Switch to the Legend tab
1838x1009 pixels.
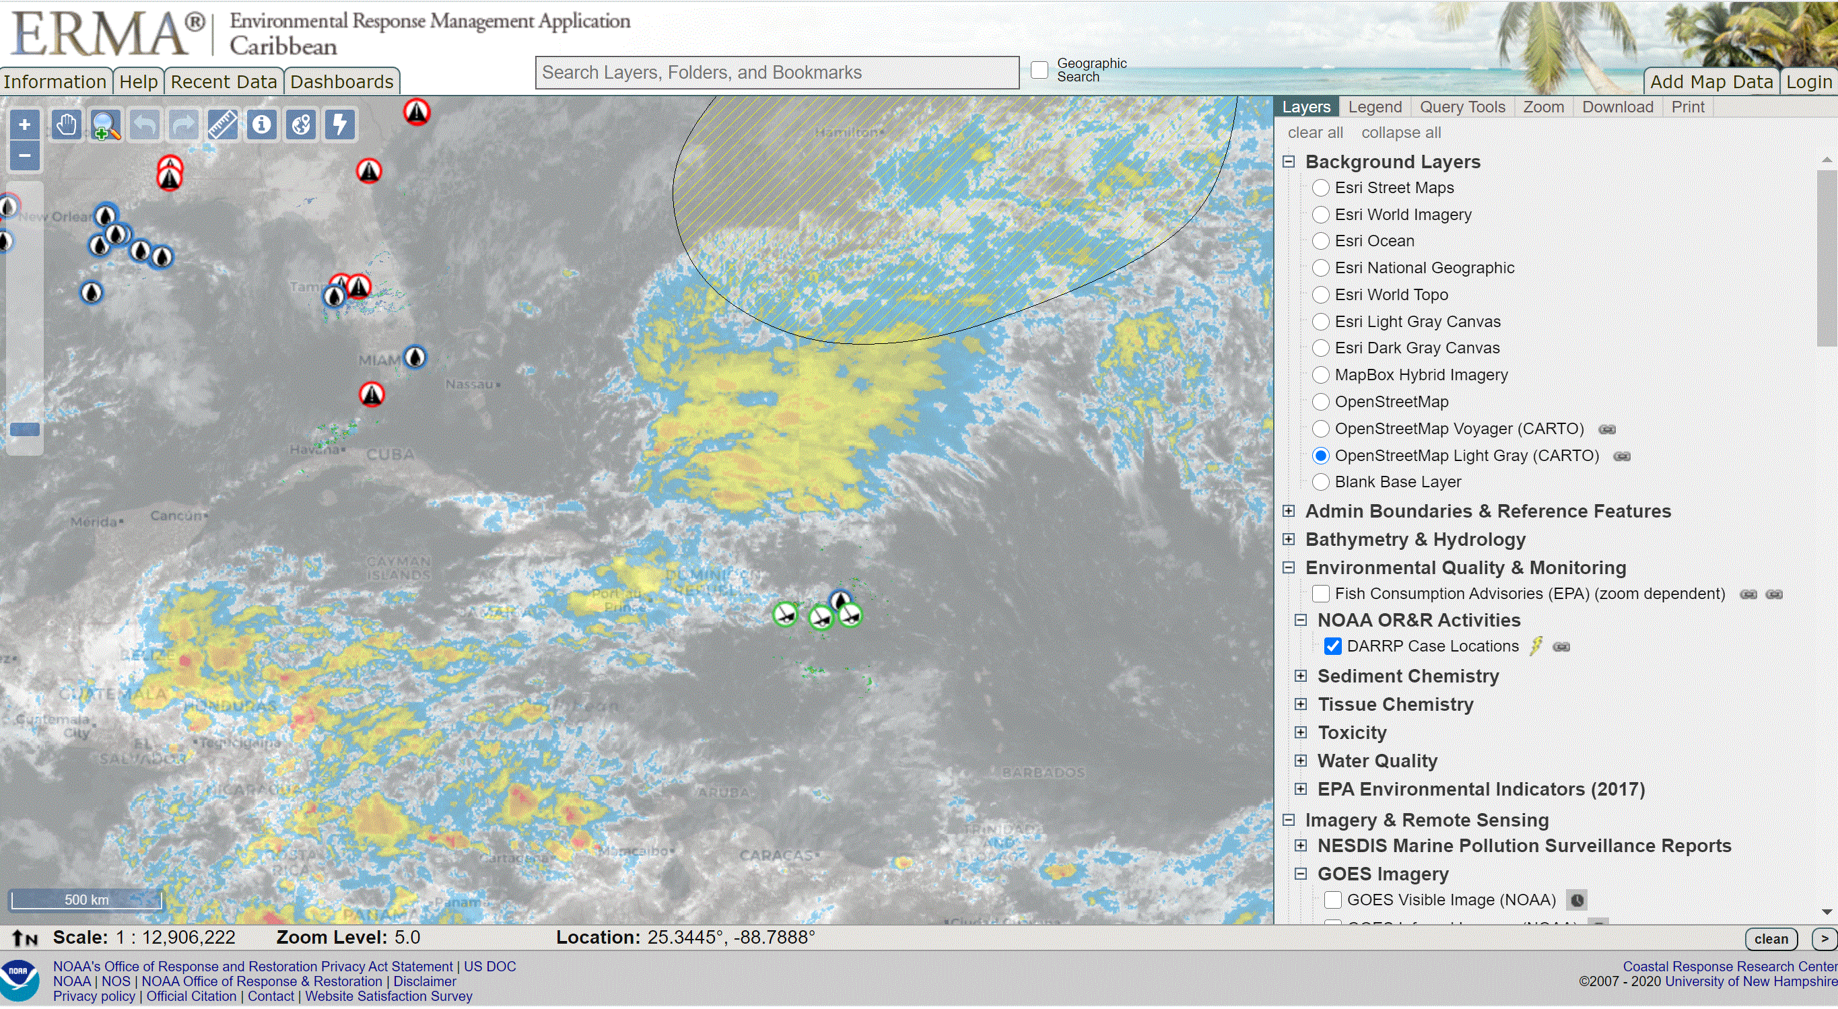click(x=1375, y=107)
